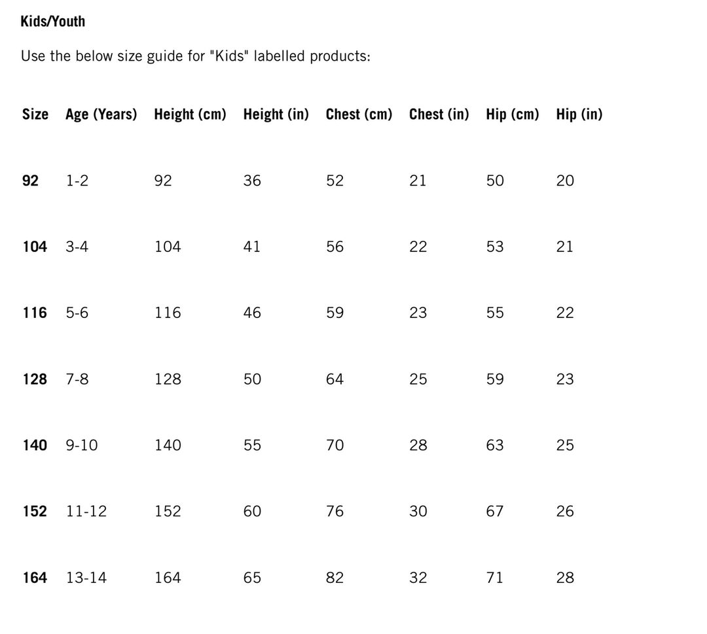Click the Kids/Youth section heading
This screenshot has height=634, width=707.
53,21
